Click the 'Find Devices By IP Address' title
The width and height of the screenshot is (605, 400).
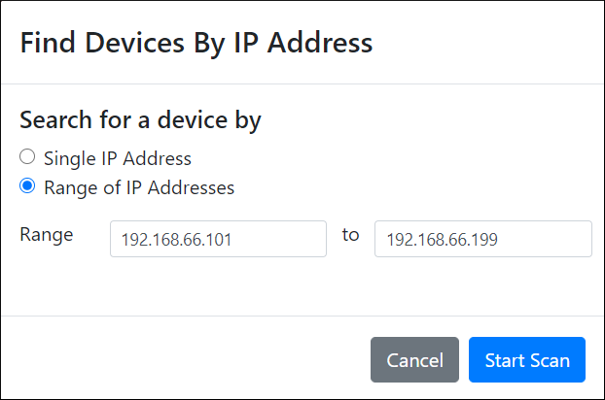pos(196,43)
